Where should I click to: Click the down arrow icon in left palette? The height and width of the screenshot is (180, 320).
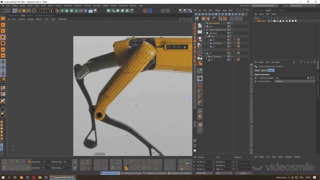pos(3,55)
